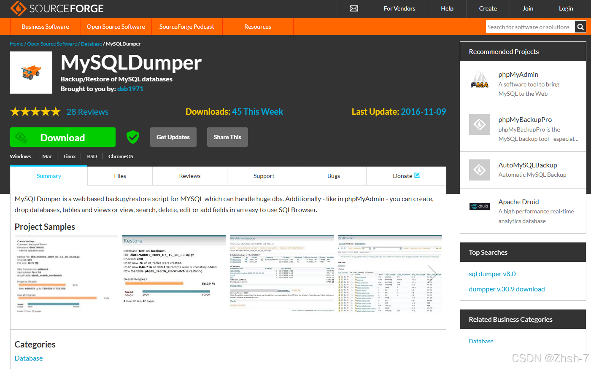Click the Join link
591x369 pixels.
point(528,8)
